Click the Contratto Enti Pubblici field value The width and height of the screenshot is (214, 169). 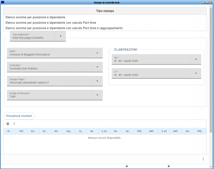[23, 69]
